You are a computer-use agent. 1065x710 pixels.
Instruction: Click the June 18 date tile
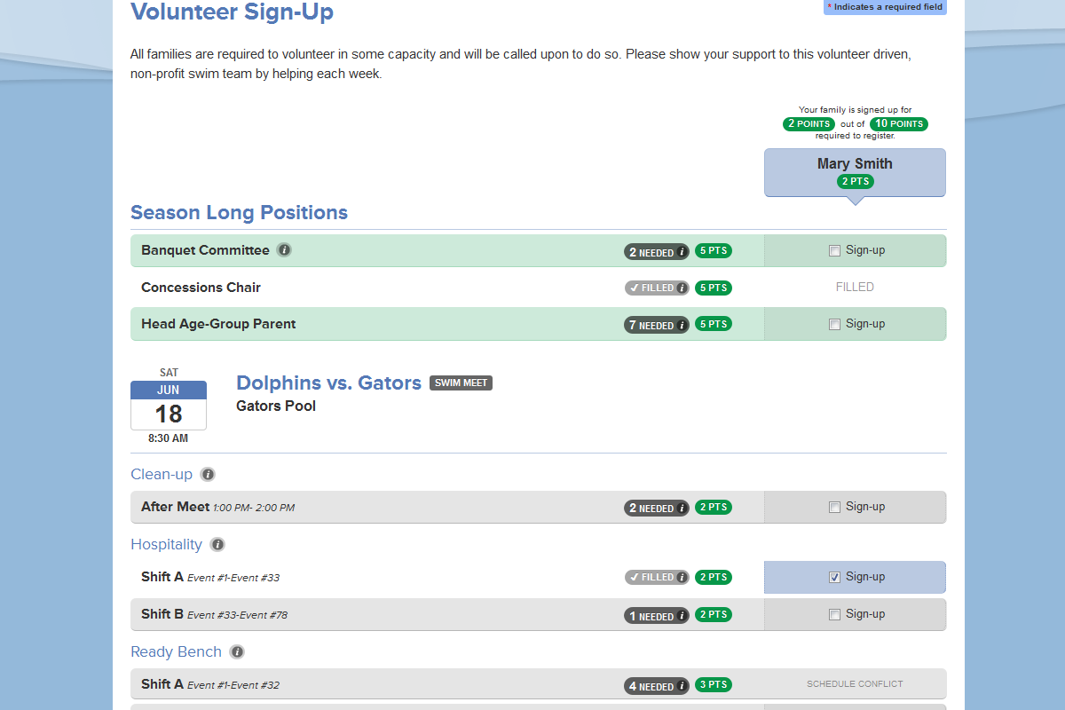point(169,405)
